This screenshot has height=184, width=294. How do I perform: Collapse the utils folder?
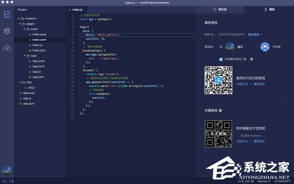pyautogui.click(x=20, y=82)
